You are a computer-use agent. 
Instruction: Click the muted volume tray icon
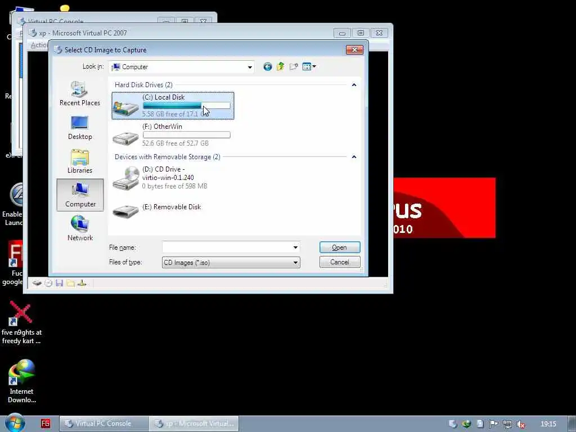(x=520, y=424)
